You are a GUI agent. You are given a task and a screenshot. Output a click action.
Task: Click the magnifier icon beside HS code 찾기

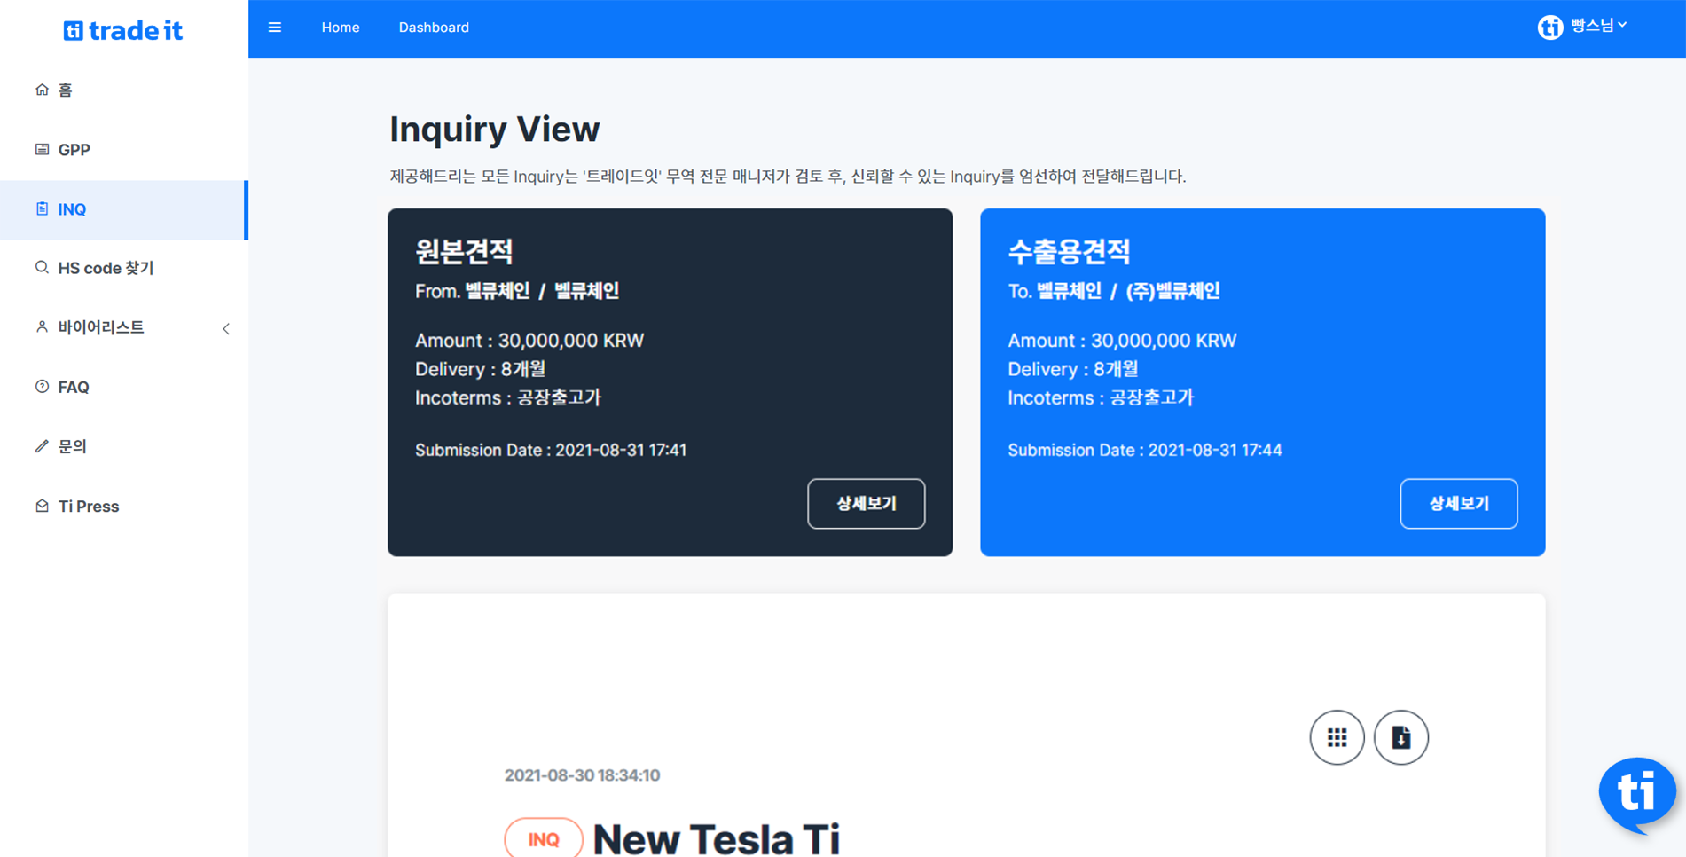pyautogui.click(x=42, y=268)
